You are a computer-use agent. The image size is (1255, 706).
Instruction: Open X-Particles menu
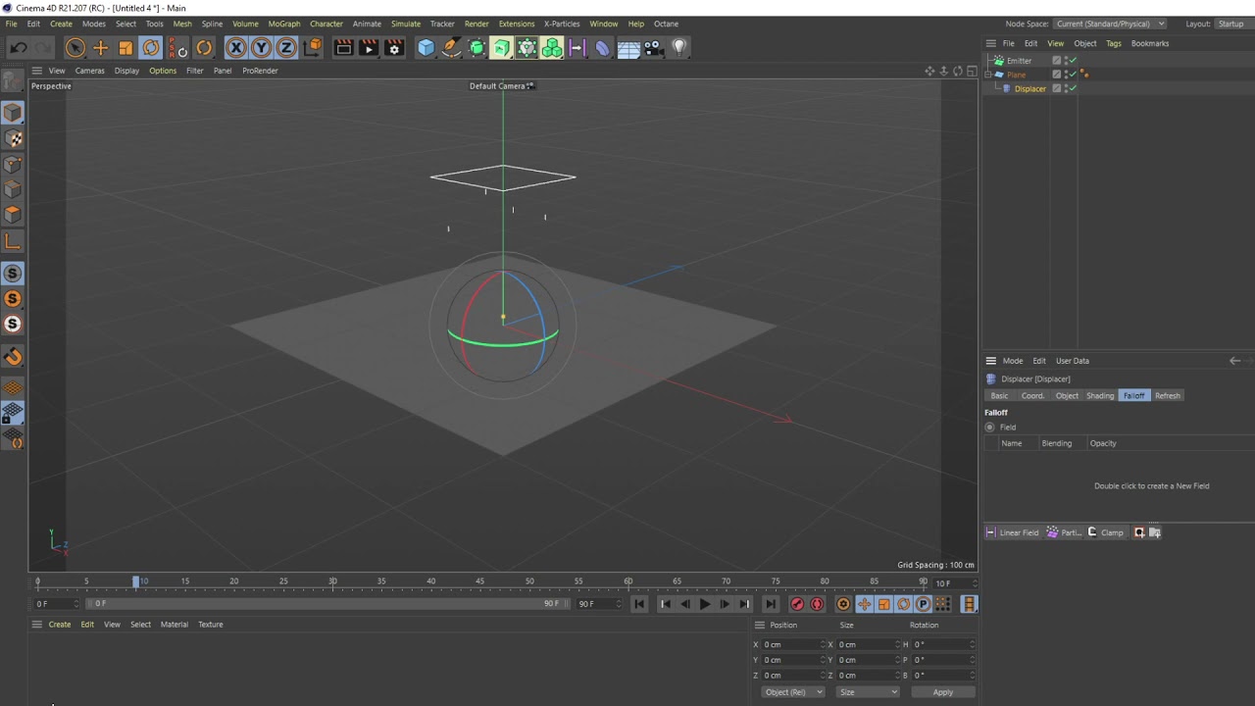tap(562, 24)
